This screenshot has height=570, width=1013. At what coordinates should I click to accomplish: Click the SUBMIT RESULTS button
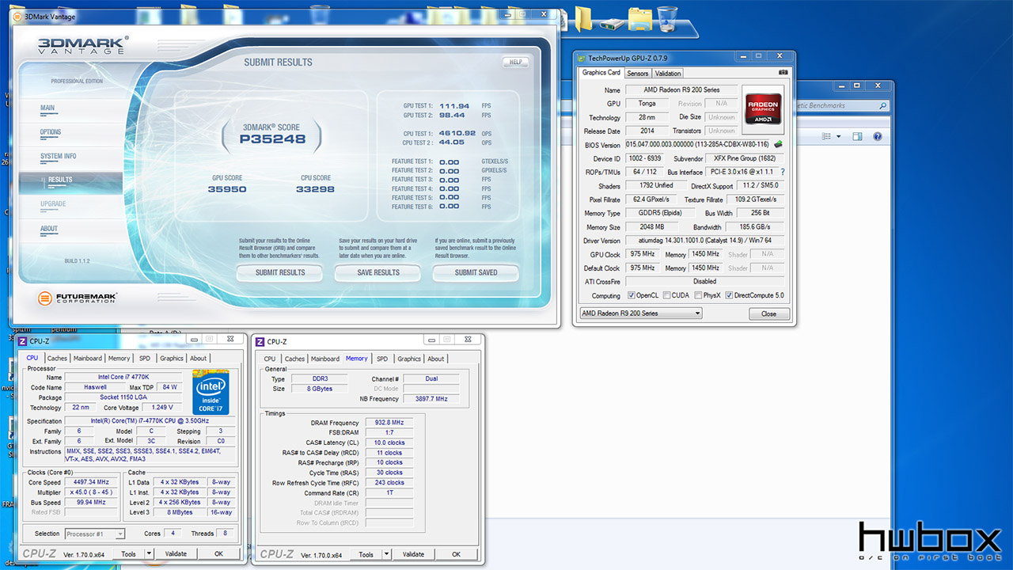point(280,272)
